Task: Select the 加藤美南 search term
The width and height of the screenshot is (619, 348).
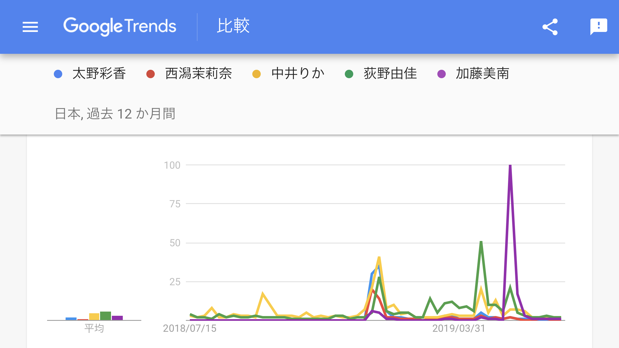Action: pos(482,74)
